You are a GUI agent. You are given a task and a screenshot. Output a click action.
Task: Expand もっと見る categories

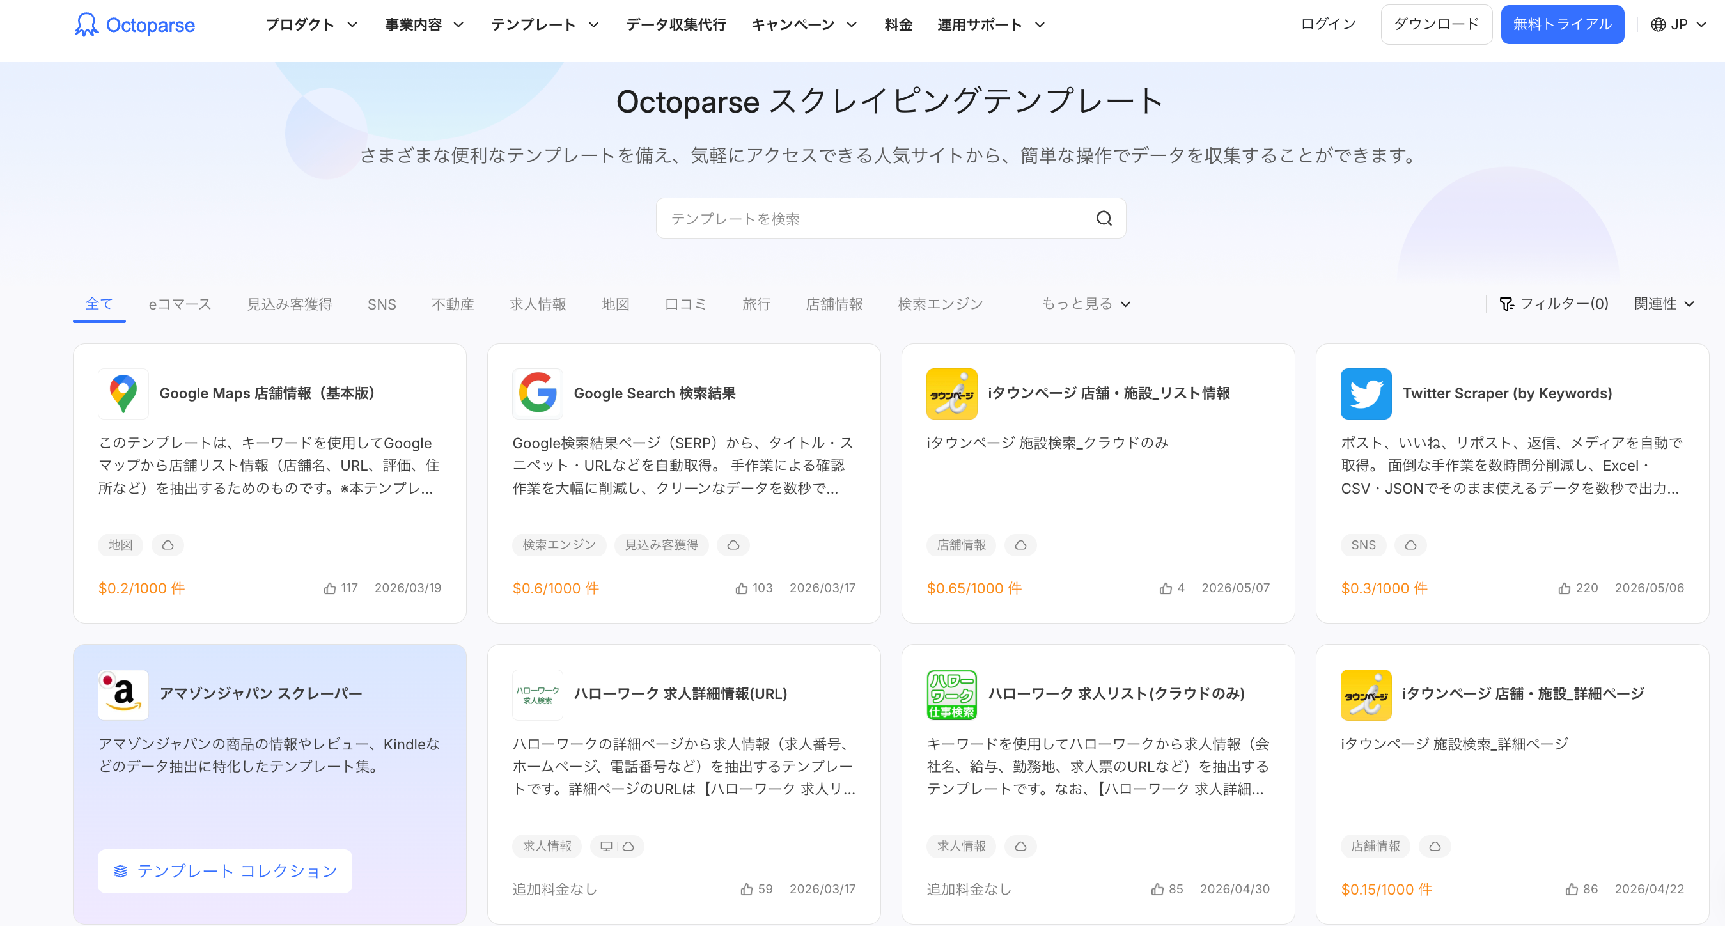(x=1086, y=304)
